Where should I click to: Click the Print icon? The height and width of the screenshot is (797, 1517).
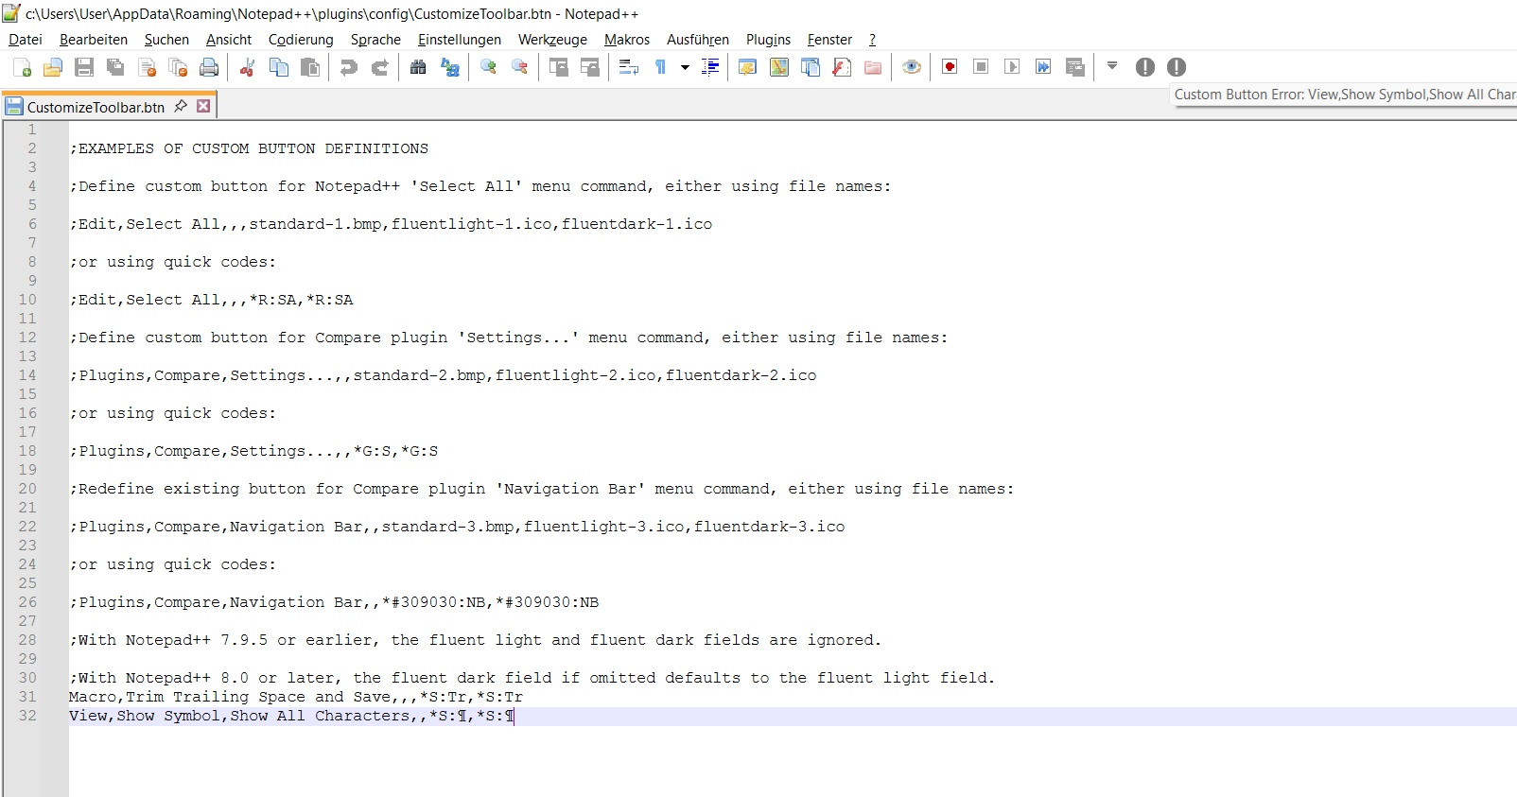pyautogui.click(x=209, y=67)
